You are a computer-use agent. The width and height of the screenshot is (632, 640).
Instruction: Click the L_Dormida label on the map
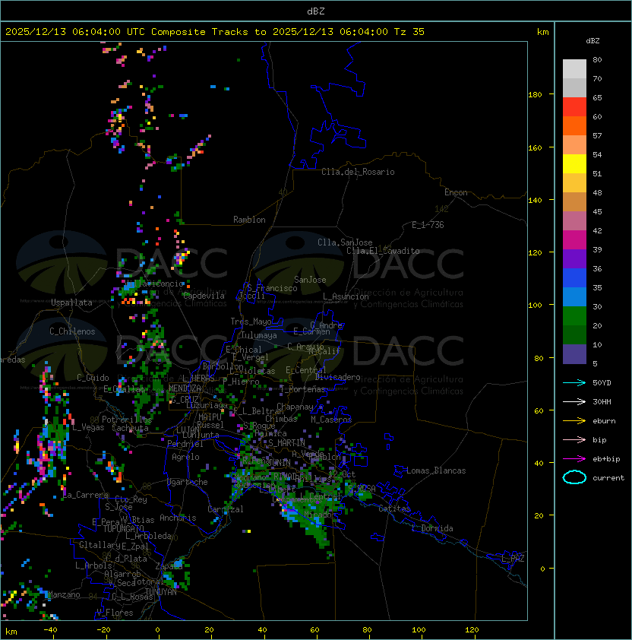click(432, 528)
